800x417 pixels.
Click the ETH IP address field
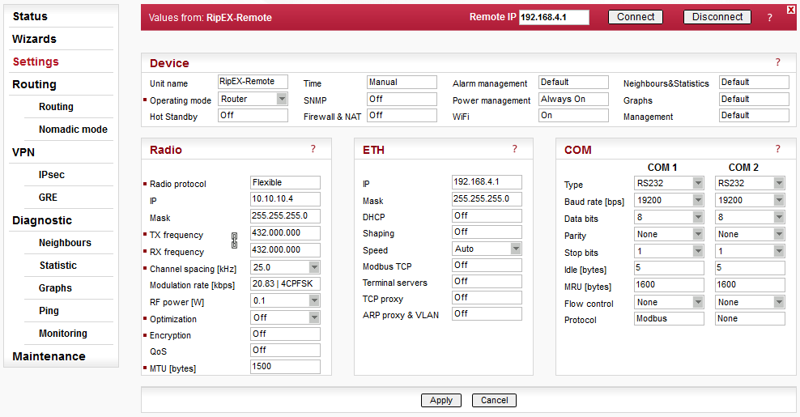487,181
